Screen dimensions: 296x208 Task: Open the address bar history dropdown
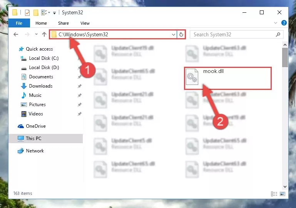pyautogui.click(x=173, y=34)
